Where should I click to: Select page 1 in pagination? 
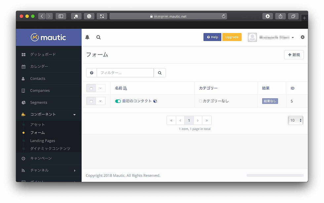tap(189, 120)
